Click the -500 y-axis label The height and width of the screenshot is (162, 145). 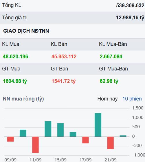(x=137, y=146)
